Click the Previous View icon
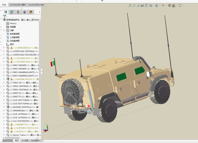 click(x=138, y=5)
